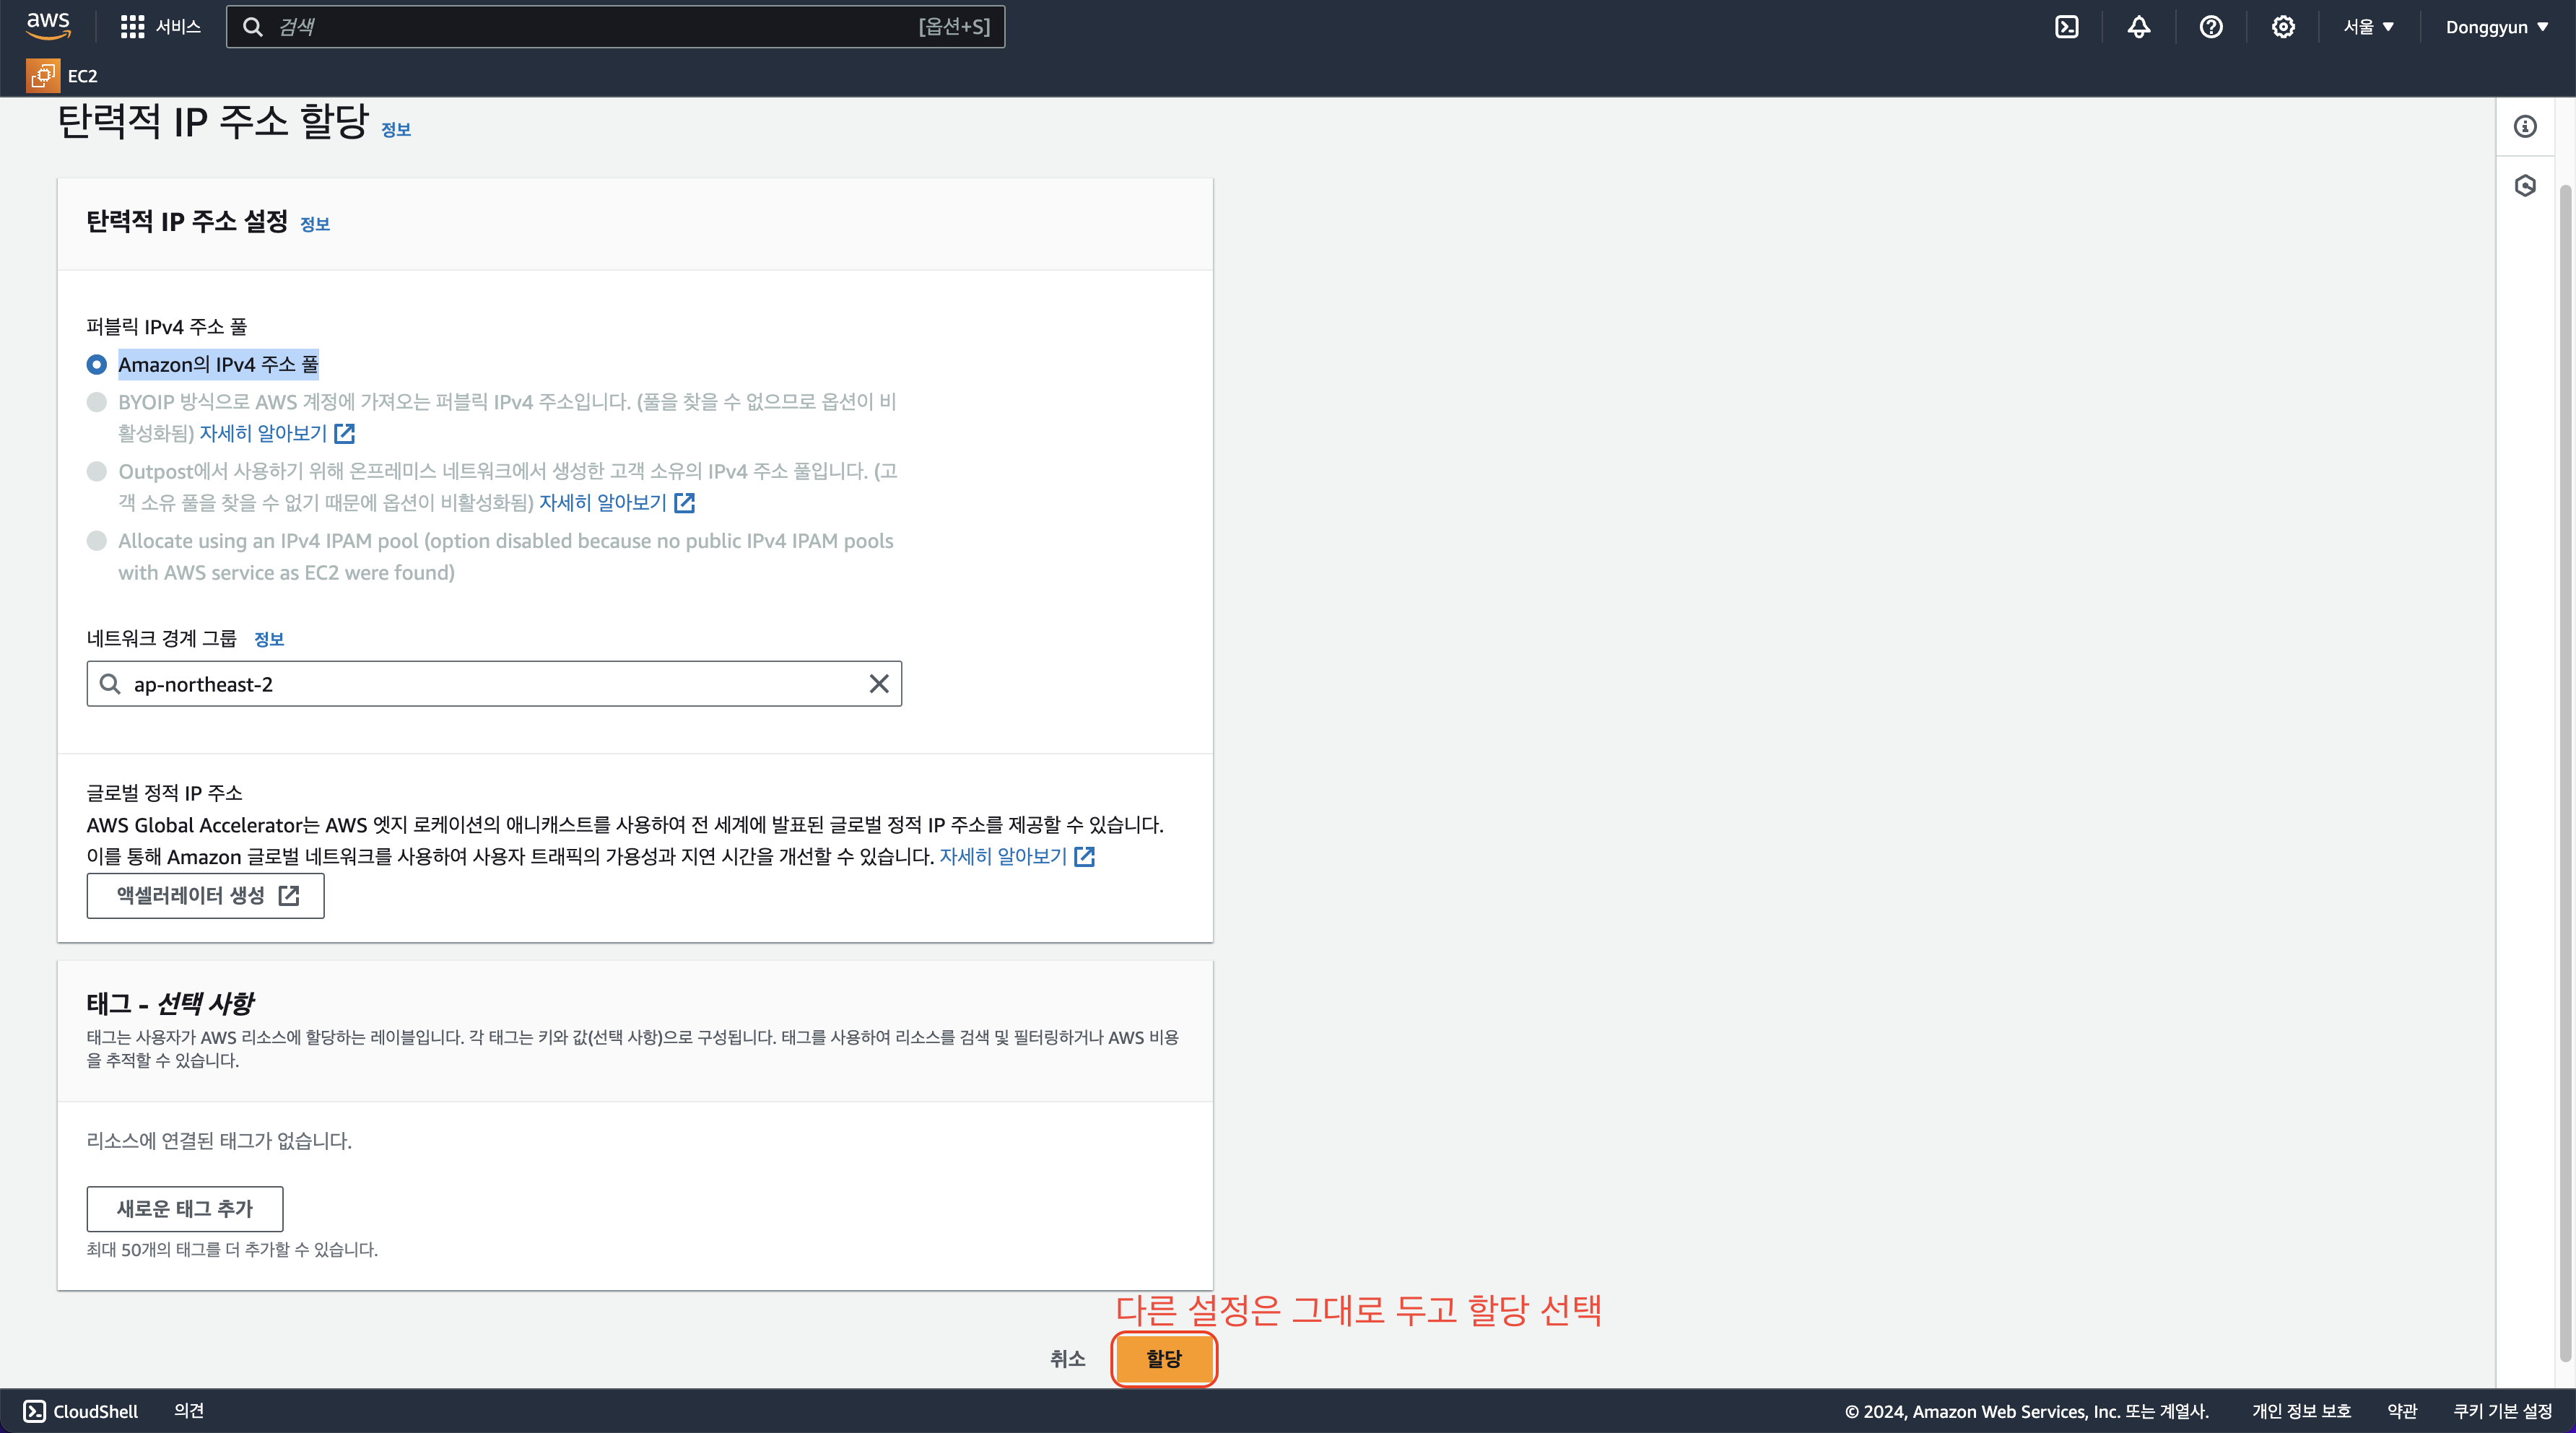Open the hexagon panel icon on the right sidebar
Image resolution: width=2576 pixels, height=1433 pixels.
coord(2525,186)
